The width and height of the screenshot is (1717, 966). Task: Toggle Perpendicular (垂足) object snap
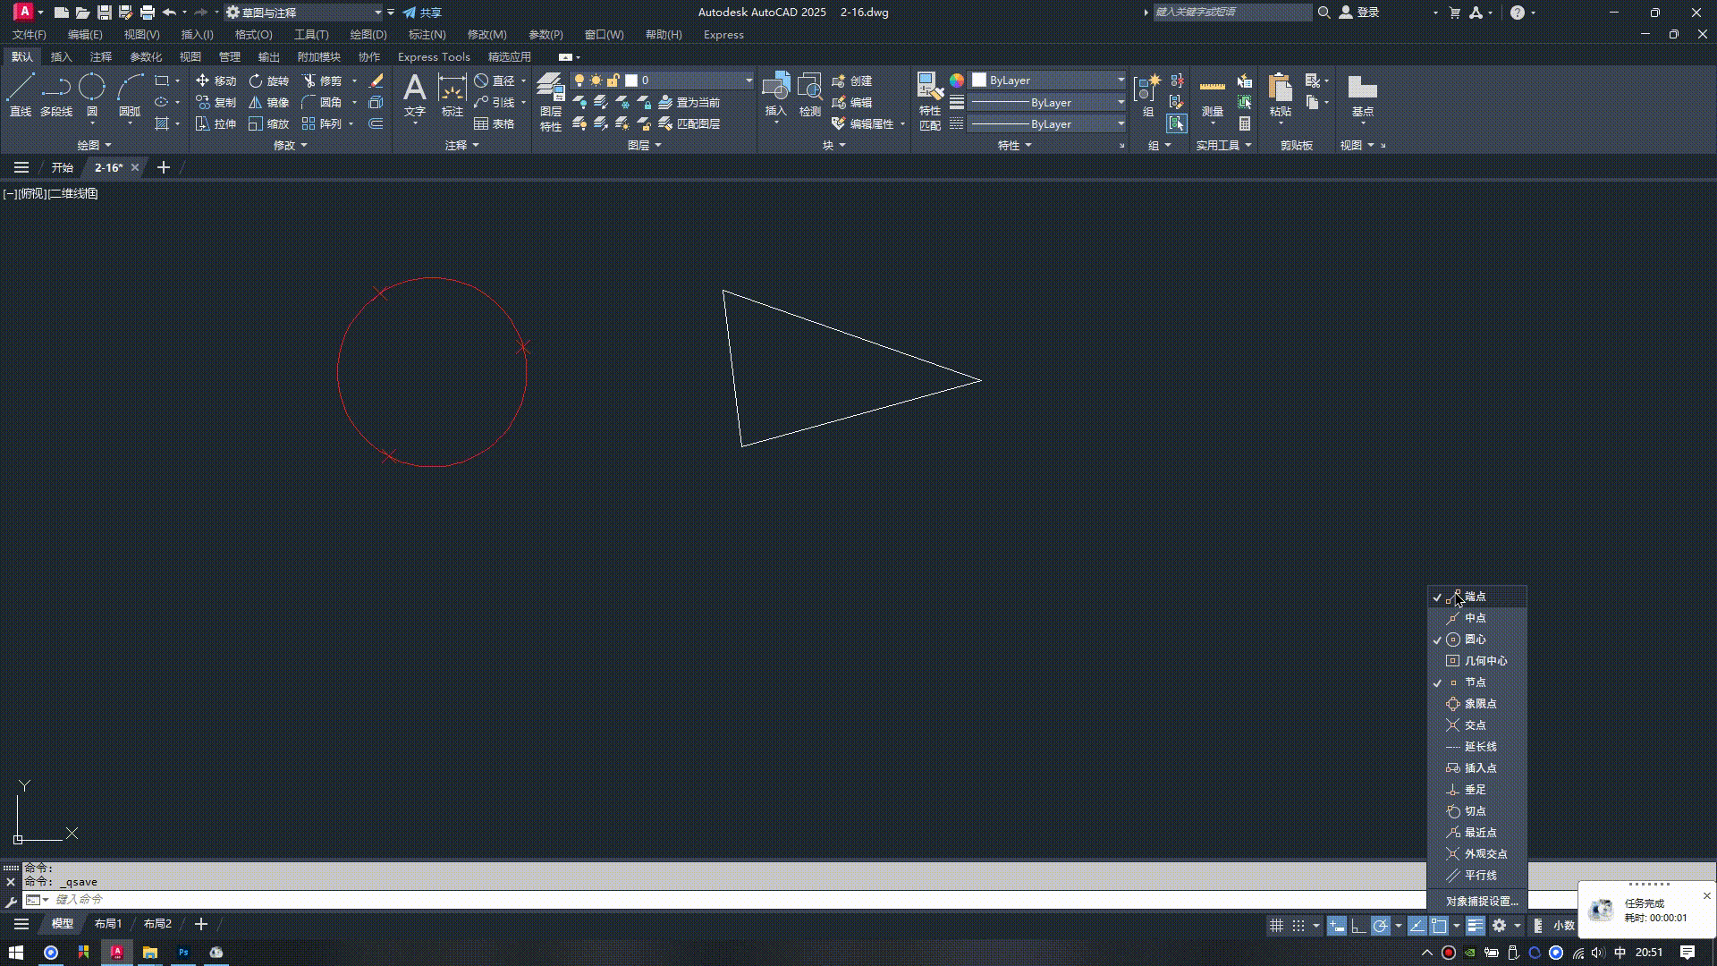[x=1477, y=790]
